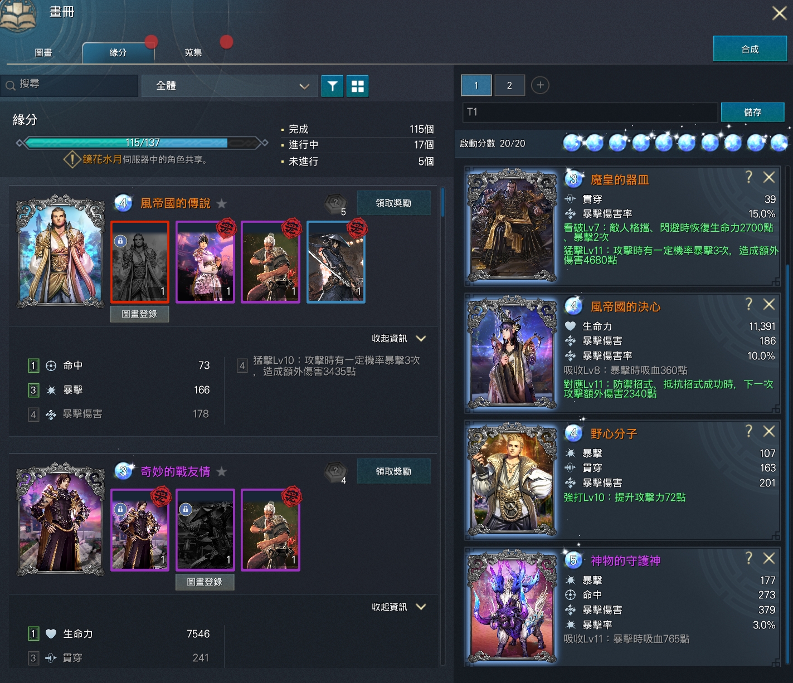
Task: Remove 風帝國的決心 with its X icon
Action: 768,304
